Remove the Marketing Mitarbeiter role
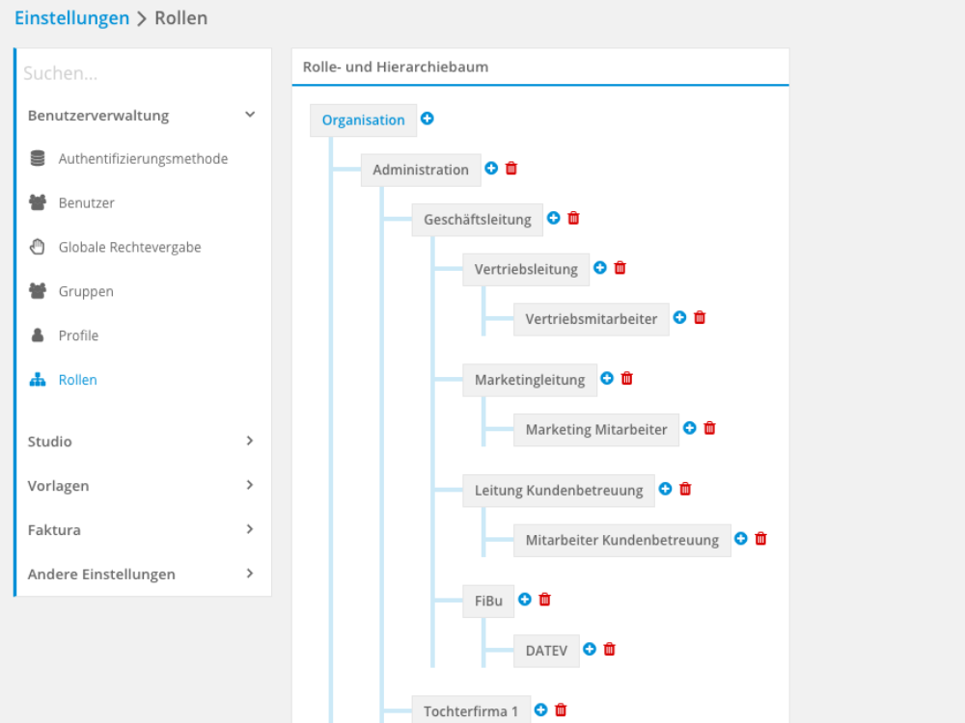The image size is (965, 723). [710, 428]
